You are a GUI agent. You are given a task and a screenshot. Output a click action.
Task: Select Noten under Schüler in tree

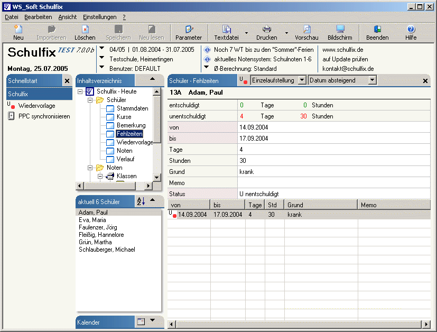point(125,151)
